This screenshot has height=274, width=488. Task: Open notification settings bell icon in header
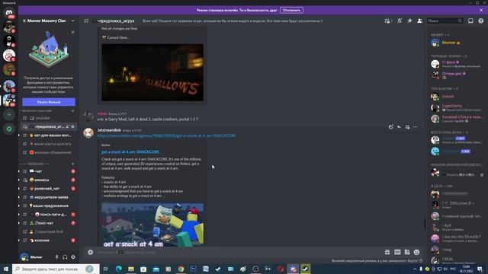(x=400, y=21)
